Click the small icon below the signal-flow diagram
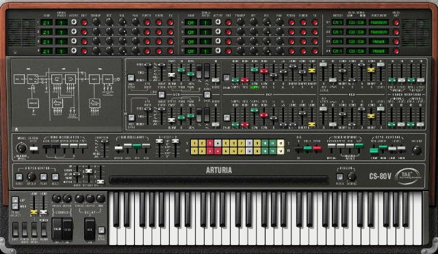The height and width of the screenshot is (254, 438). click(x=16, y=129)
